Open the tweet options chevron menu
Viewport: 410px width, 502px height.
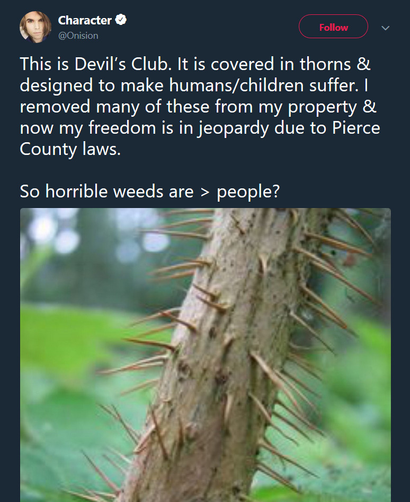tap(386, 28)
